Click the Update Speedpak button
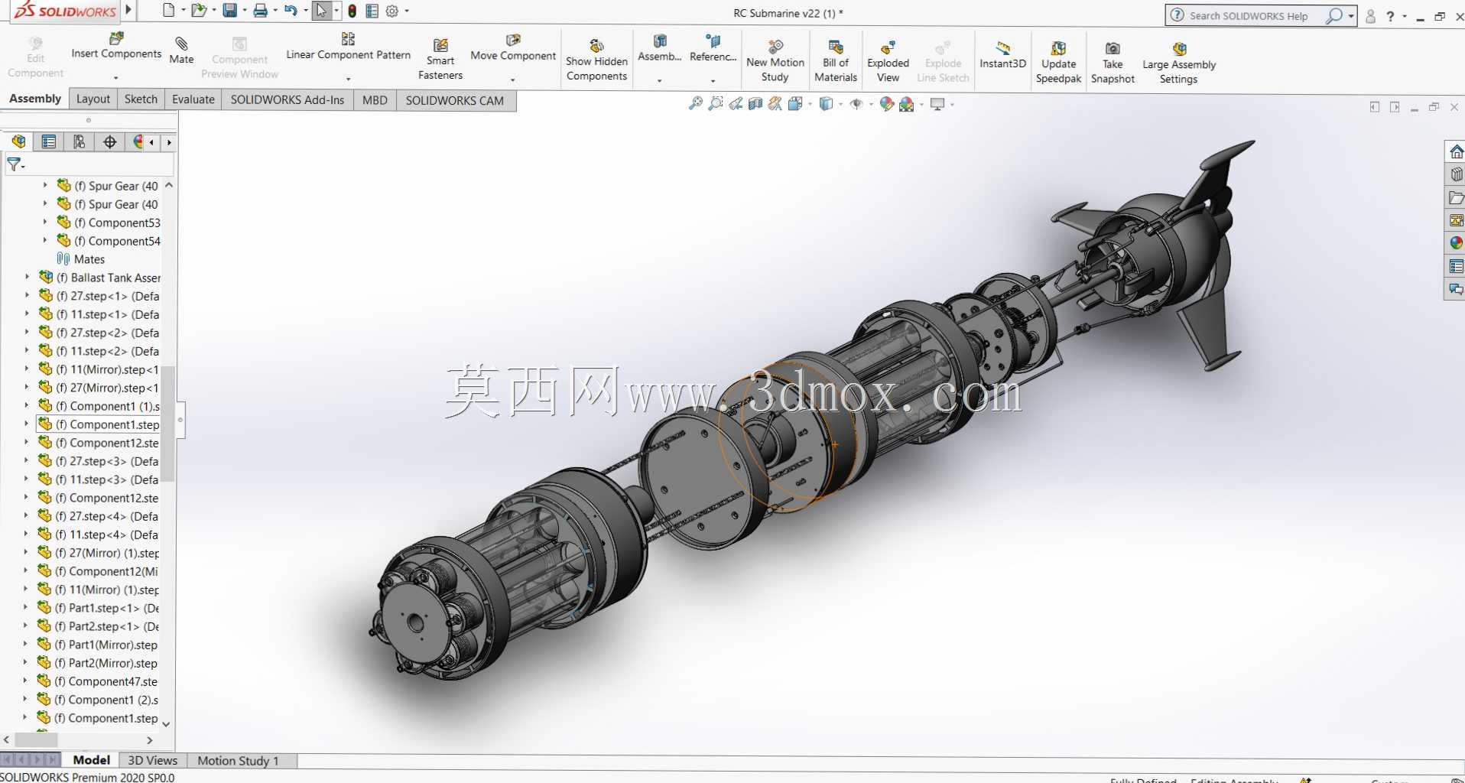The width and height of the screenshot is (1465, 783). [x=1058, y=62]
